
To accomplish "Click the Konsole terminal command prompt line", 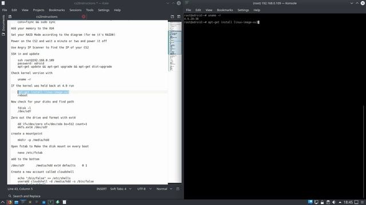I will tap(221, 22).
